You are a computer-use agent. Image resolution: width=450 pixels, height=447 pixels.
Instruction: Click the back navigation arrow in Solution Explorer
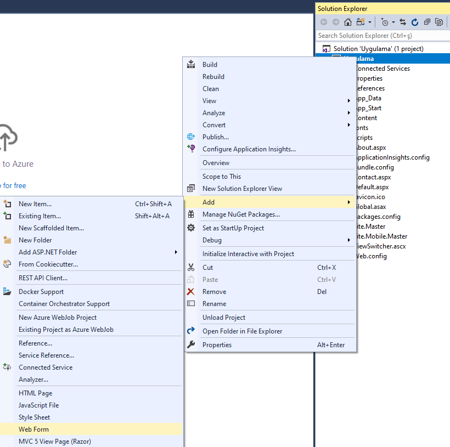[x=324, y=22]
